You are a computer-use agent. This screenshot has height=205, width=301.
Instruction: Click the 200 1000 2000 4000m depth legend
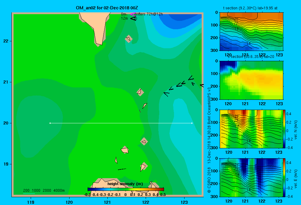[44, 191]
